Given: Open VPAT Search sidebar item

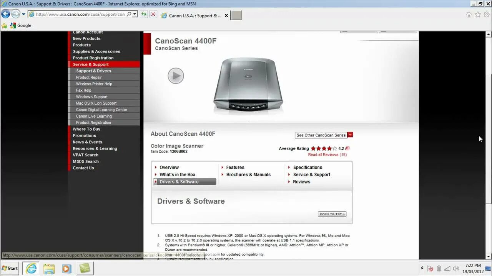Looking at the screenshot, I should 85,155.
